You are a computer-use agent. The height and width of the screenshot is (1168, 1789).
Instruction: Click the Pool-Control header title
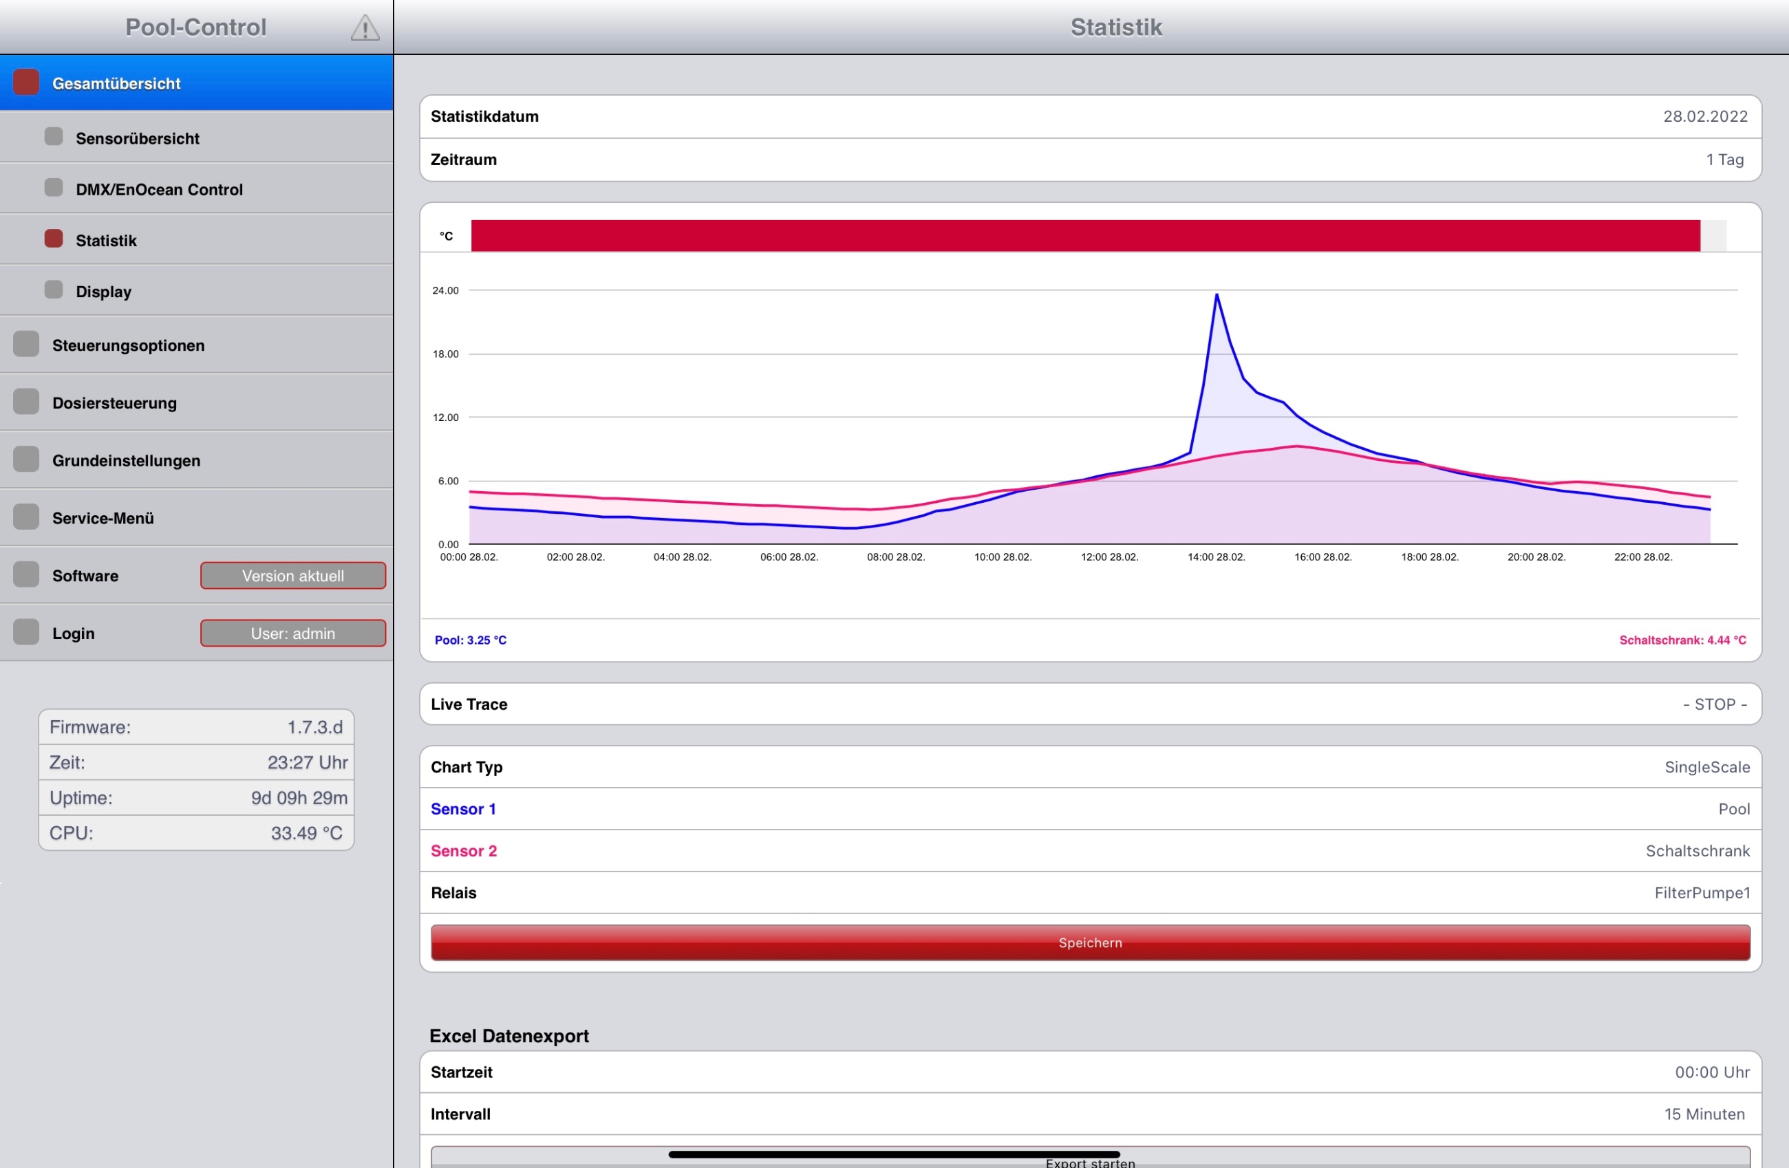tap(195, 27)
